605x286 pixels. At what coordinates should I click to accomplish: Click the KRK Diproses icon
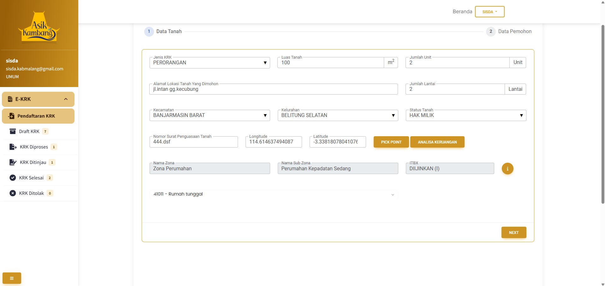13,147
